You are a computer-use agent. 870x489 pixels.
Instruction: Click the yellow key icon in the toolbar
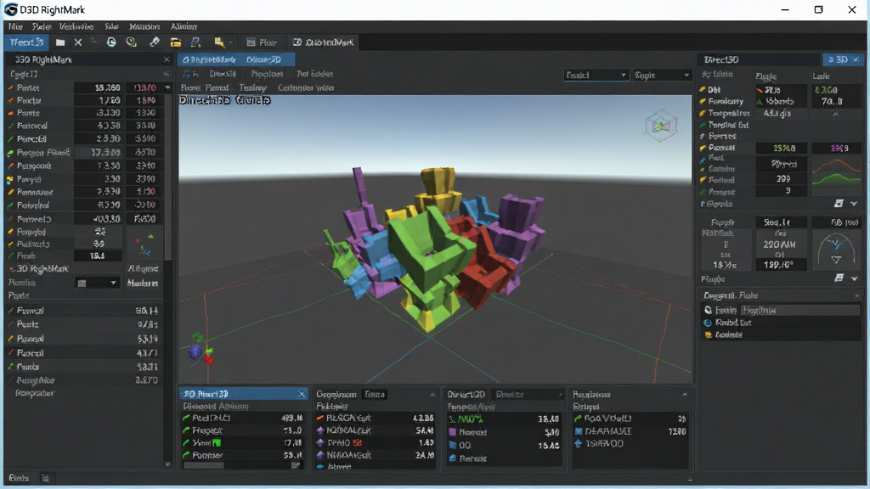click(219, 42)
